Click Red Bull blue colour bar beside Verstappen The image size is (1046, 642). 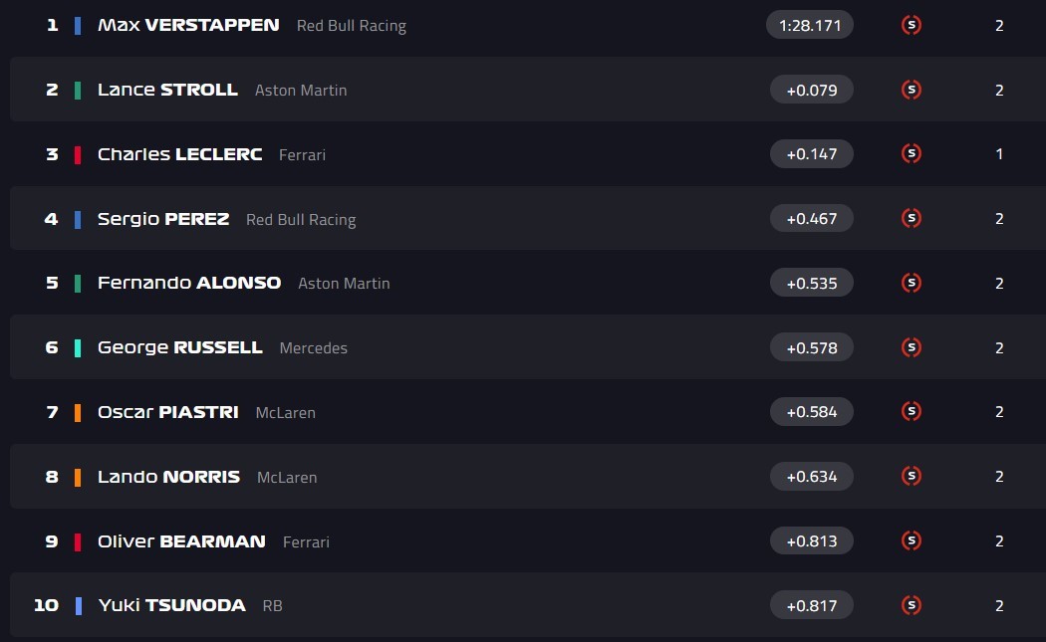[x=78, y=25]
